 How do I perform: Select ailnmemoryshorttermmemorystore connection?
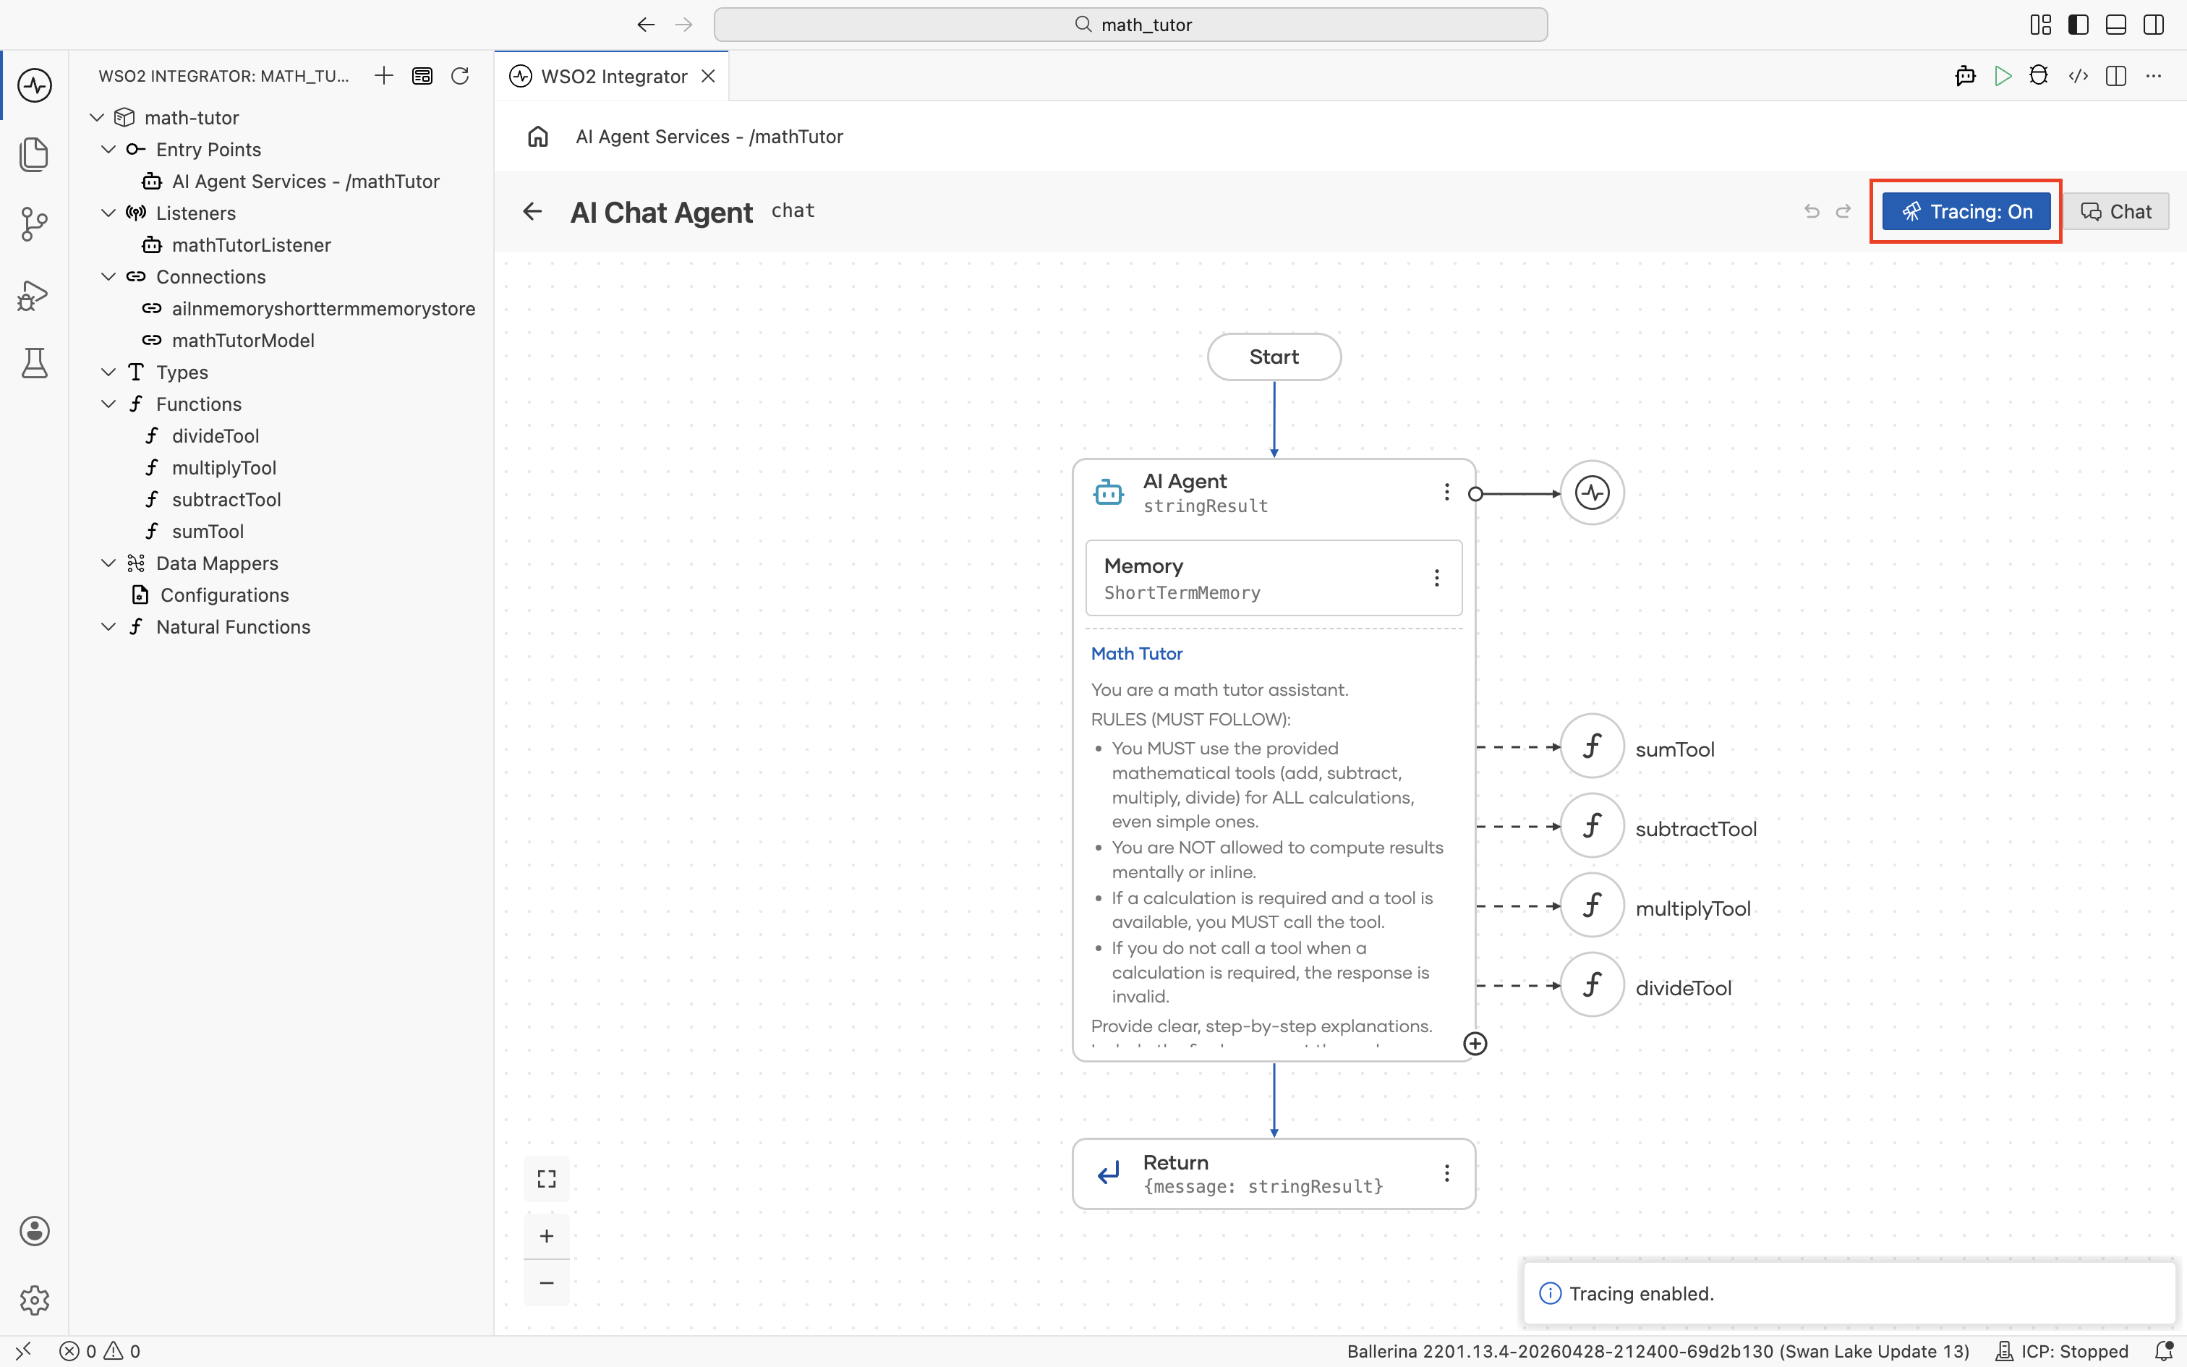click(282, 308)
